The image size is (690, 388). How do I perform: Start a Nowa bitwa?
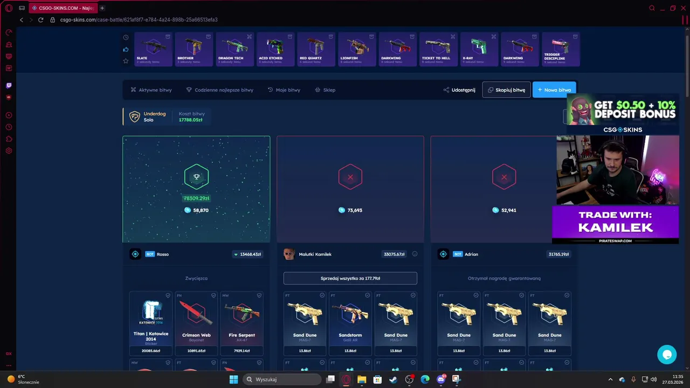pos(554,90)
